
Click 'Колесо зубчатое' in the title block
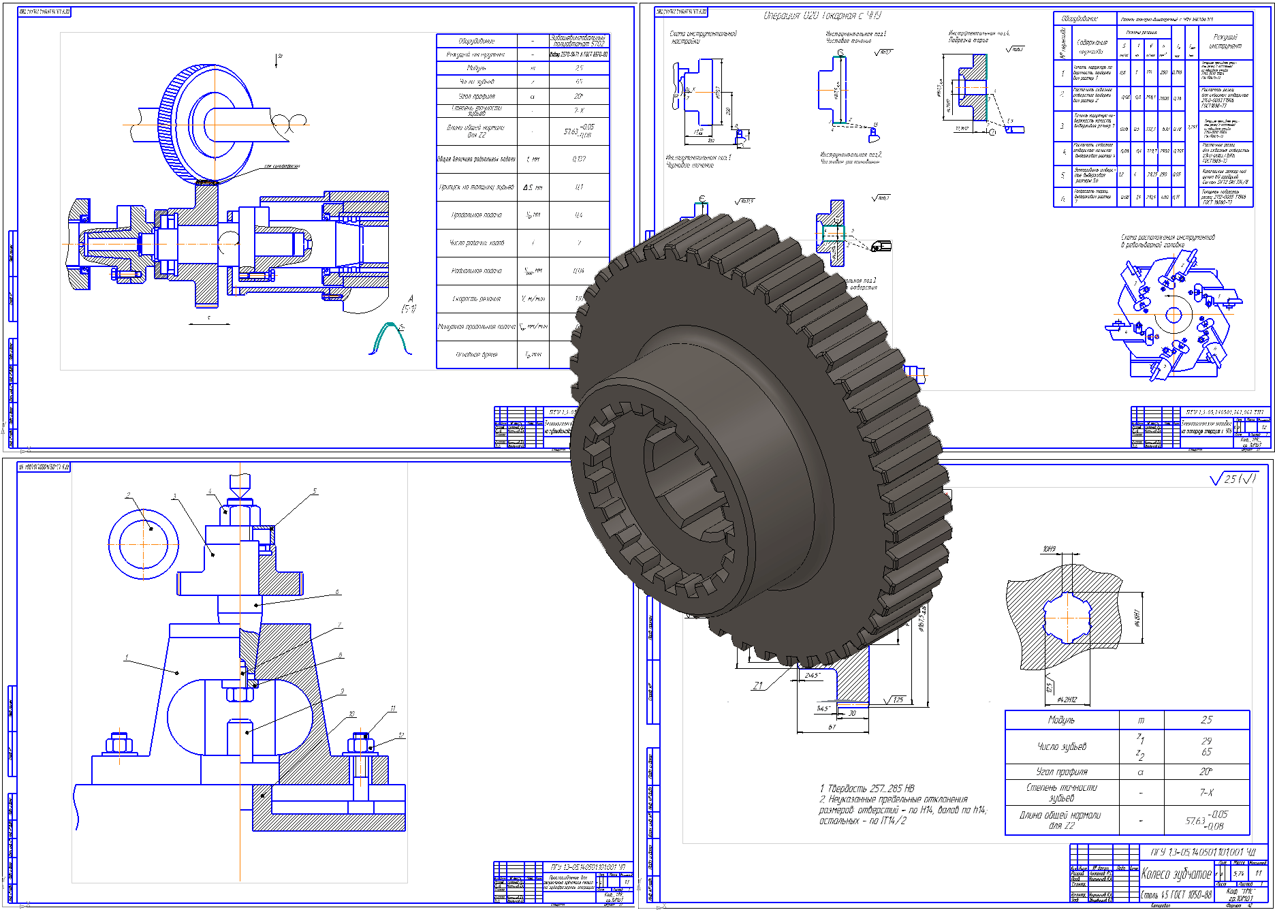point(1176,873)
